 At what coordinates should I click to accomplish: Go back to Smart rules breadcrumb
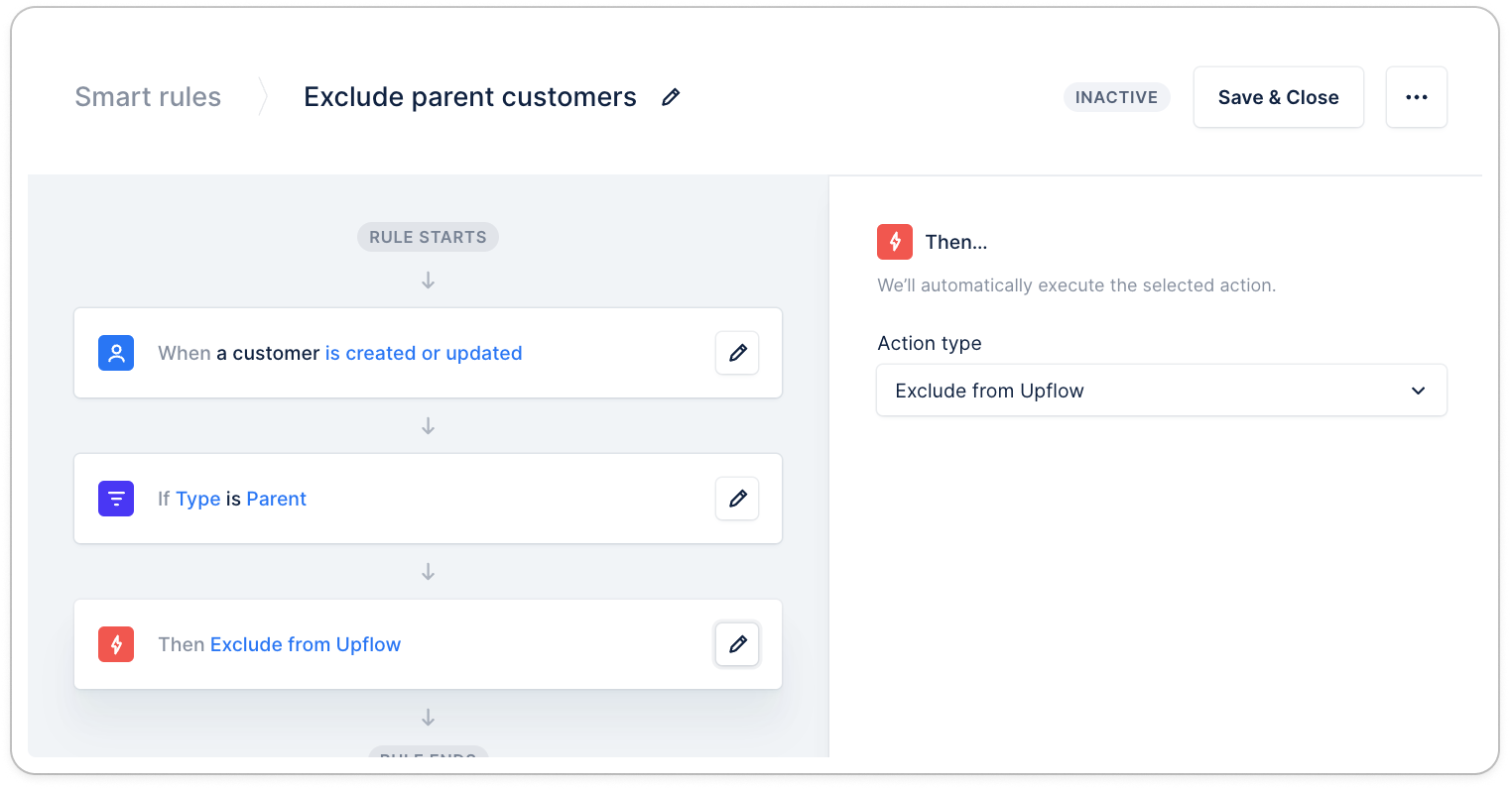point(148,97)
